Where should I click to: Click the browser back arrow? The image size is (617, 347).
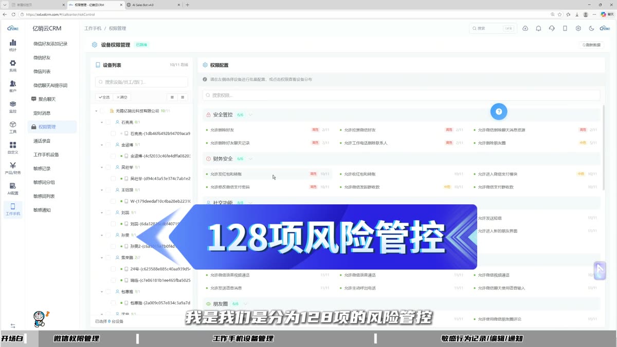tap(5, 14)
